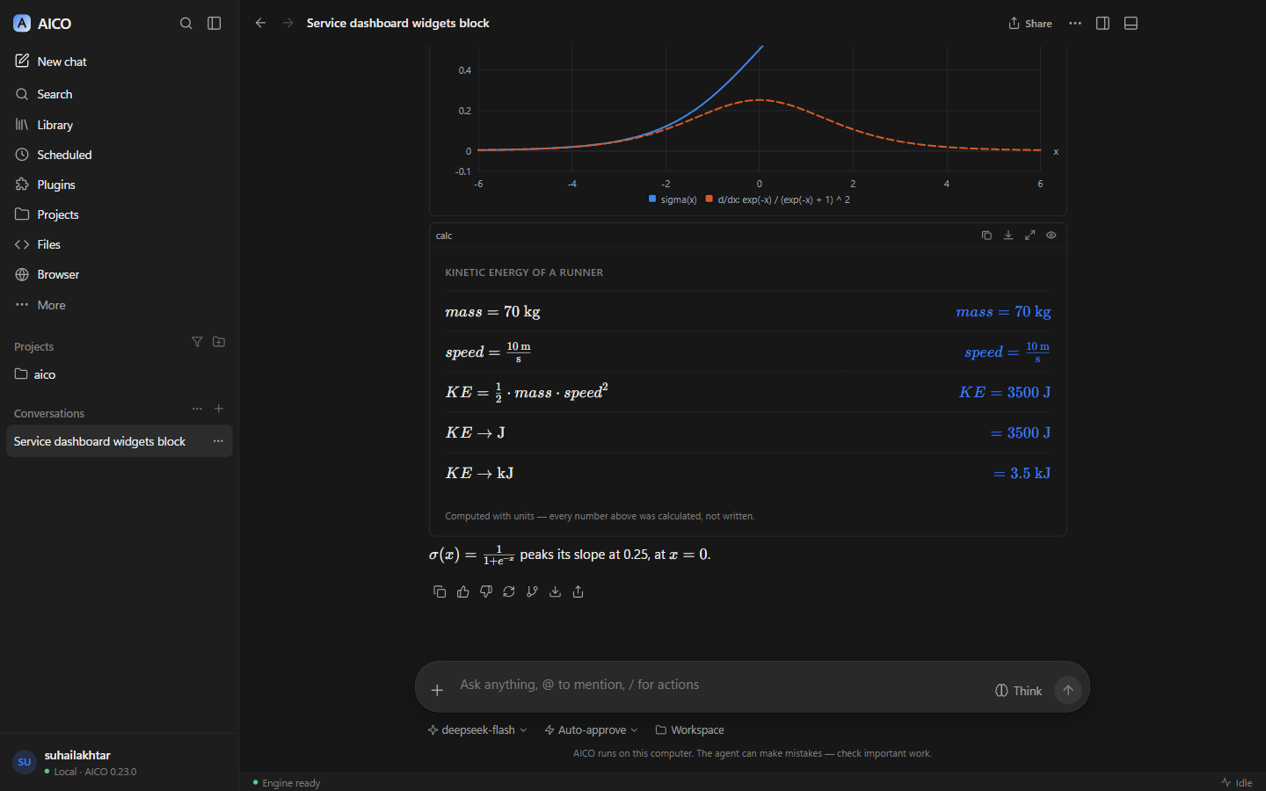Image resolution: width=1266 pixels, height=791 pixels.
Task: Add a new project folder
Action: [x=219, y=342]
